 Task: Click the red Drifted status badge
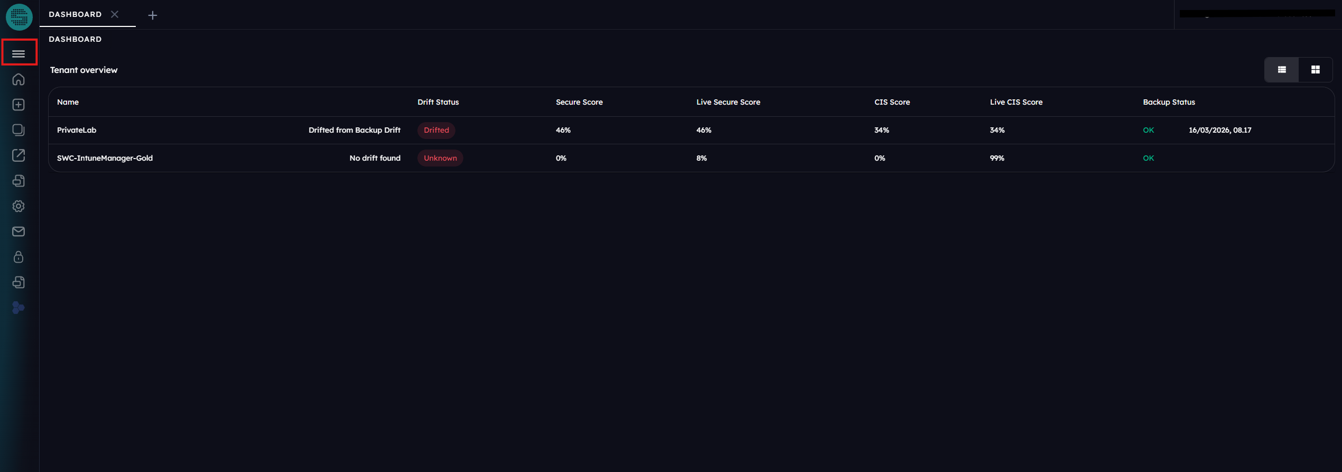click(x=436, y=130)
